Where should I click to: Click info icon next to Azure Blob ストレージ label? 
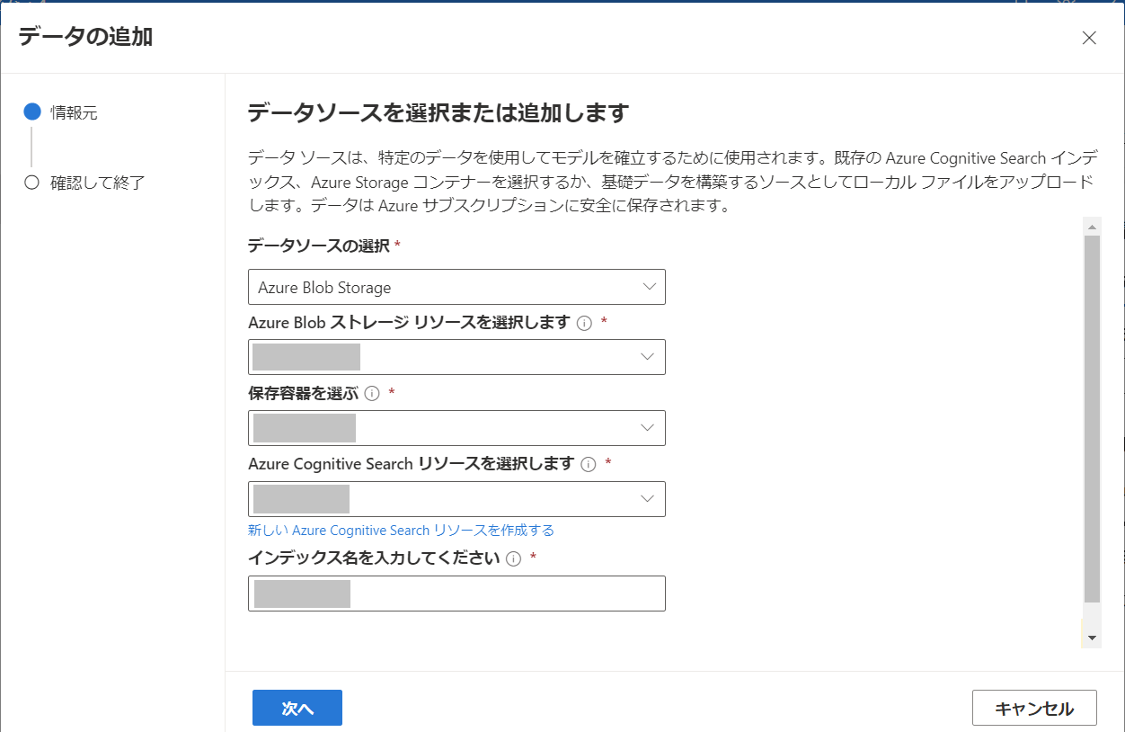click(x=584, y=324)
